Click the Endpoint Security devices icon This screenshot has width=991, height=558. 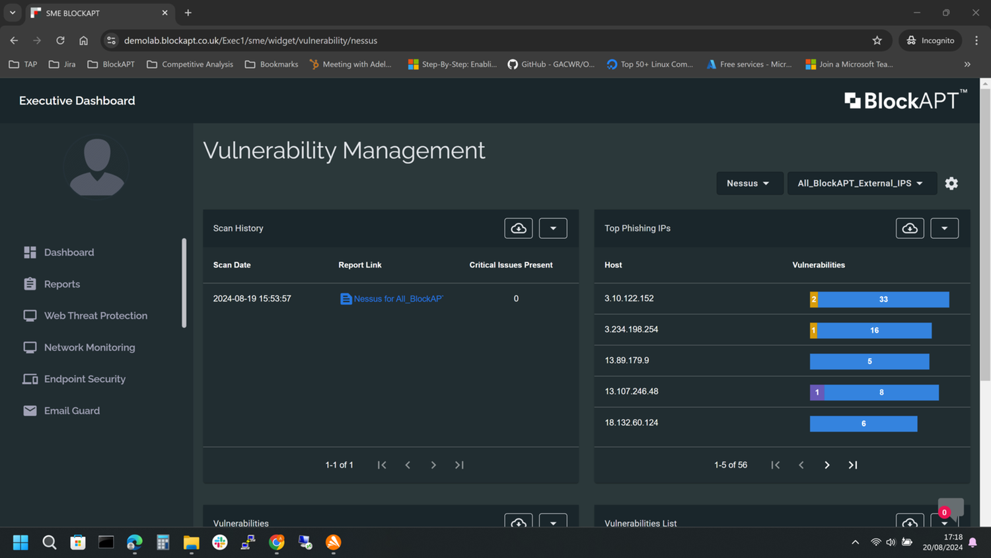[x=30, y=379]
